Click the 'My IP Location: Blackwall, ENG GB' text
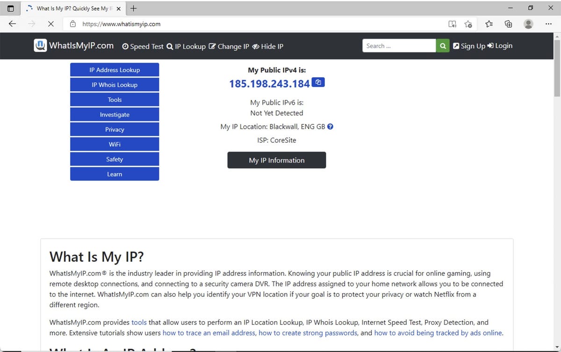Viewport: 561px width, 352px height. pyautogui.click(x=273, y=127)
